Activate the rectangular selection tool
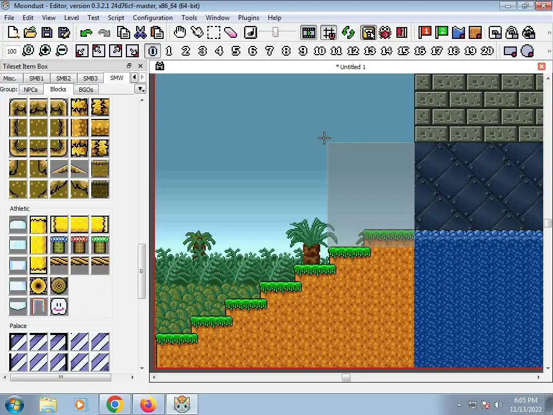Viewport: 553px width, 415px height. [x=214, y=33]
